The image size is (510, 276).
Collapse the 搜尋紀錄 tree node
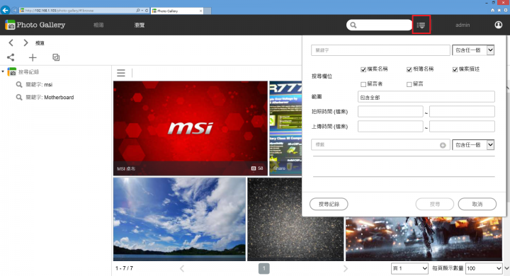click(x=3, y=71)
